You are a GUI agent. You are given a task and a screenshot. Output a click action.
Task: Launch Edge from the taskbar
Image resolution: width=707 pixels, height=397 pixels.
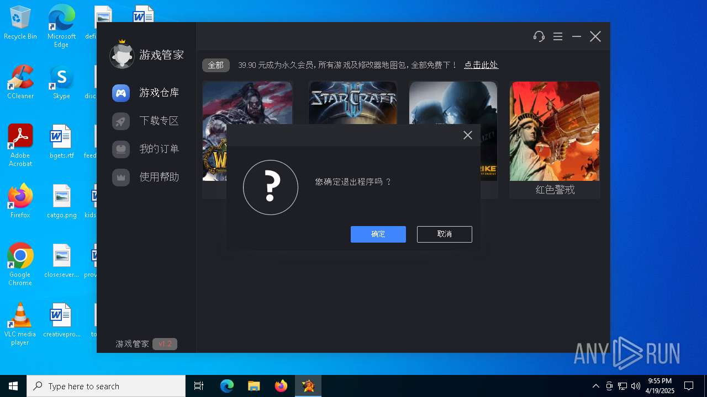click(x=227, y=386)
